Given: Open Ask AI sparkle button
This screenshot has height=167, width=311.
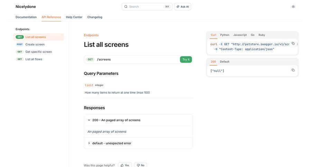Looking at the screenshot, I should pos(182,7).
